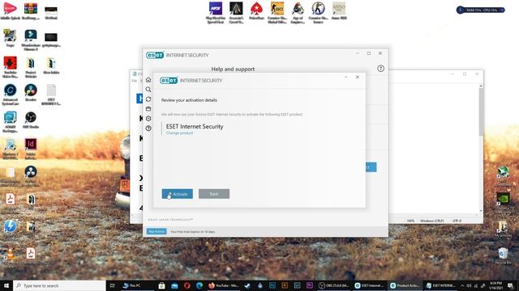Open the ESET text file on desktop
Viewport: 519px width, 291px height.
tap(51, 95)
